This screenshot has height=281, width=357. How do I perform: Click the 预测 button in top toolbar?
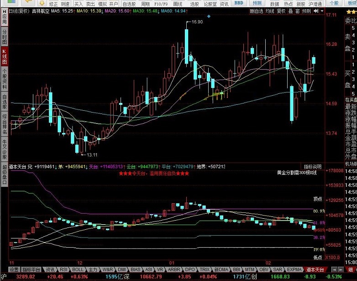click(x=257, y=3)
